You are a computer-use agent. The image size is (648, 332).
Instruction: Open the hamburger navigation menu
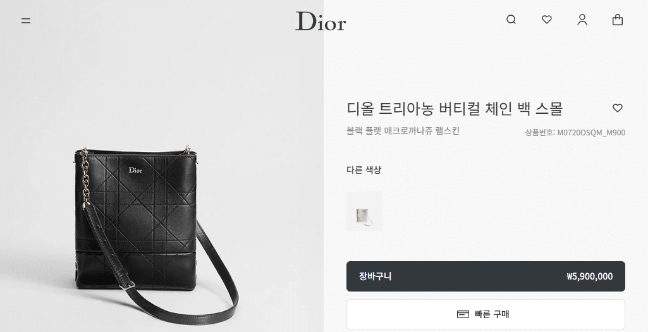coord(26,20)
